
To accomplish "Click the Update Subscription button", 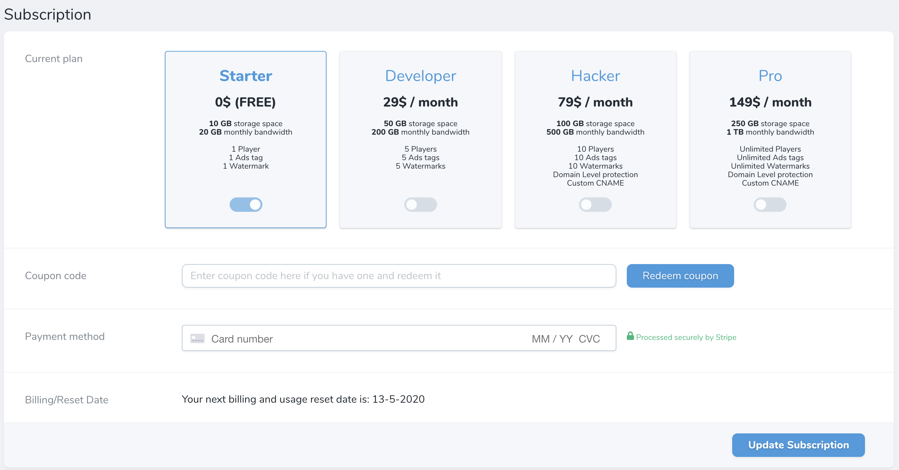I will click(799, 445).
